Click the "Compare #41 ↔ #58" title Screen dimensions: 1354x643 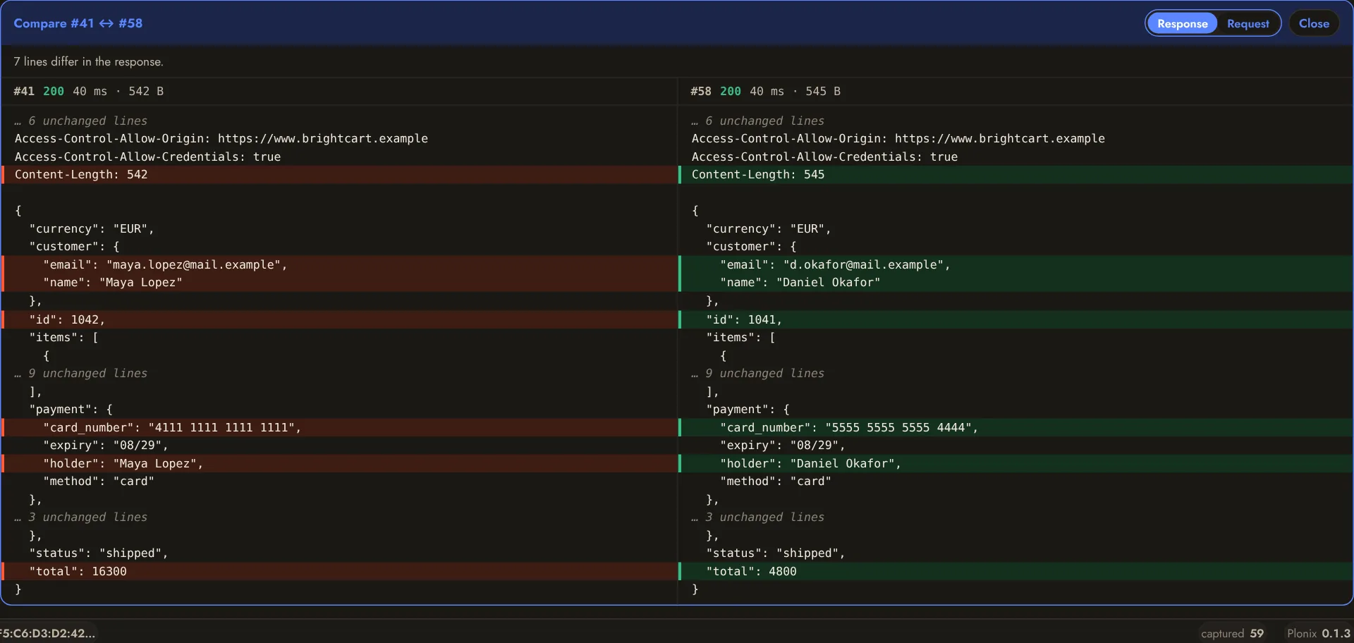click(78, 23)
